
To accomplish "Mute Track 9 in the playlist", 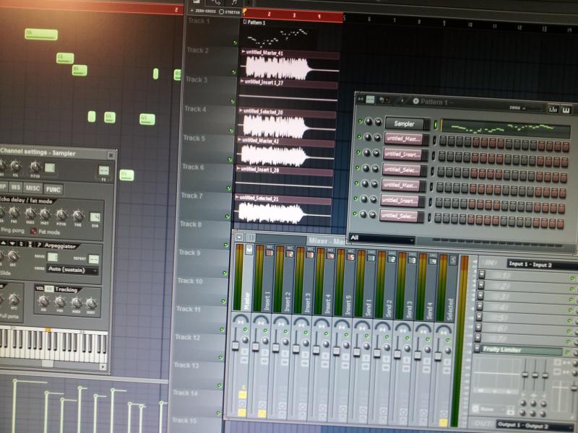I will (225, 273).
